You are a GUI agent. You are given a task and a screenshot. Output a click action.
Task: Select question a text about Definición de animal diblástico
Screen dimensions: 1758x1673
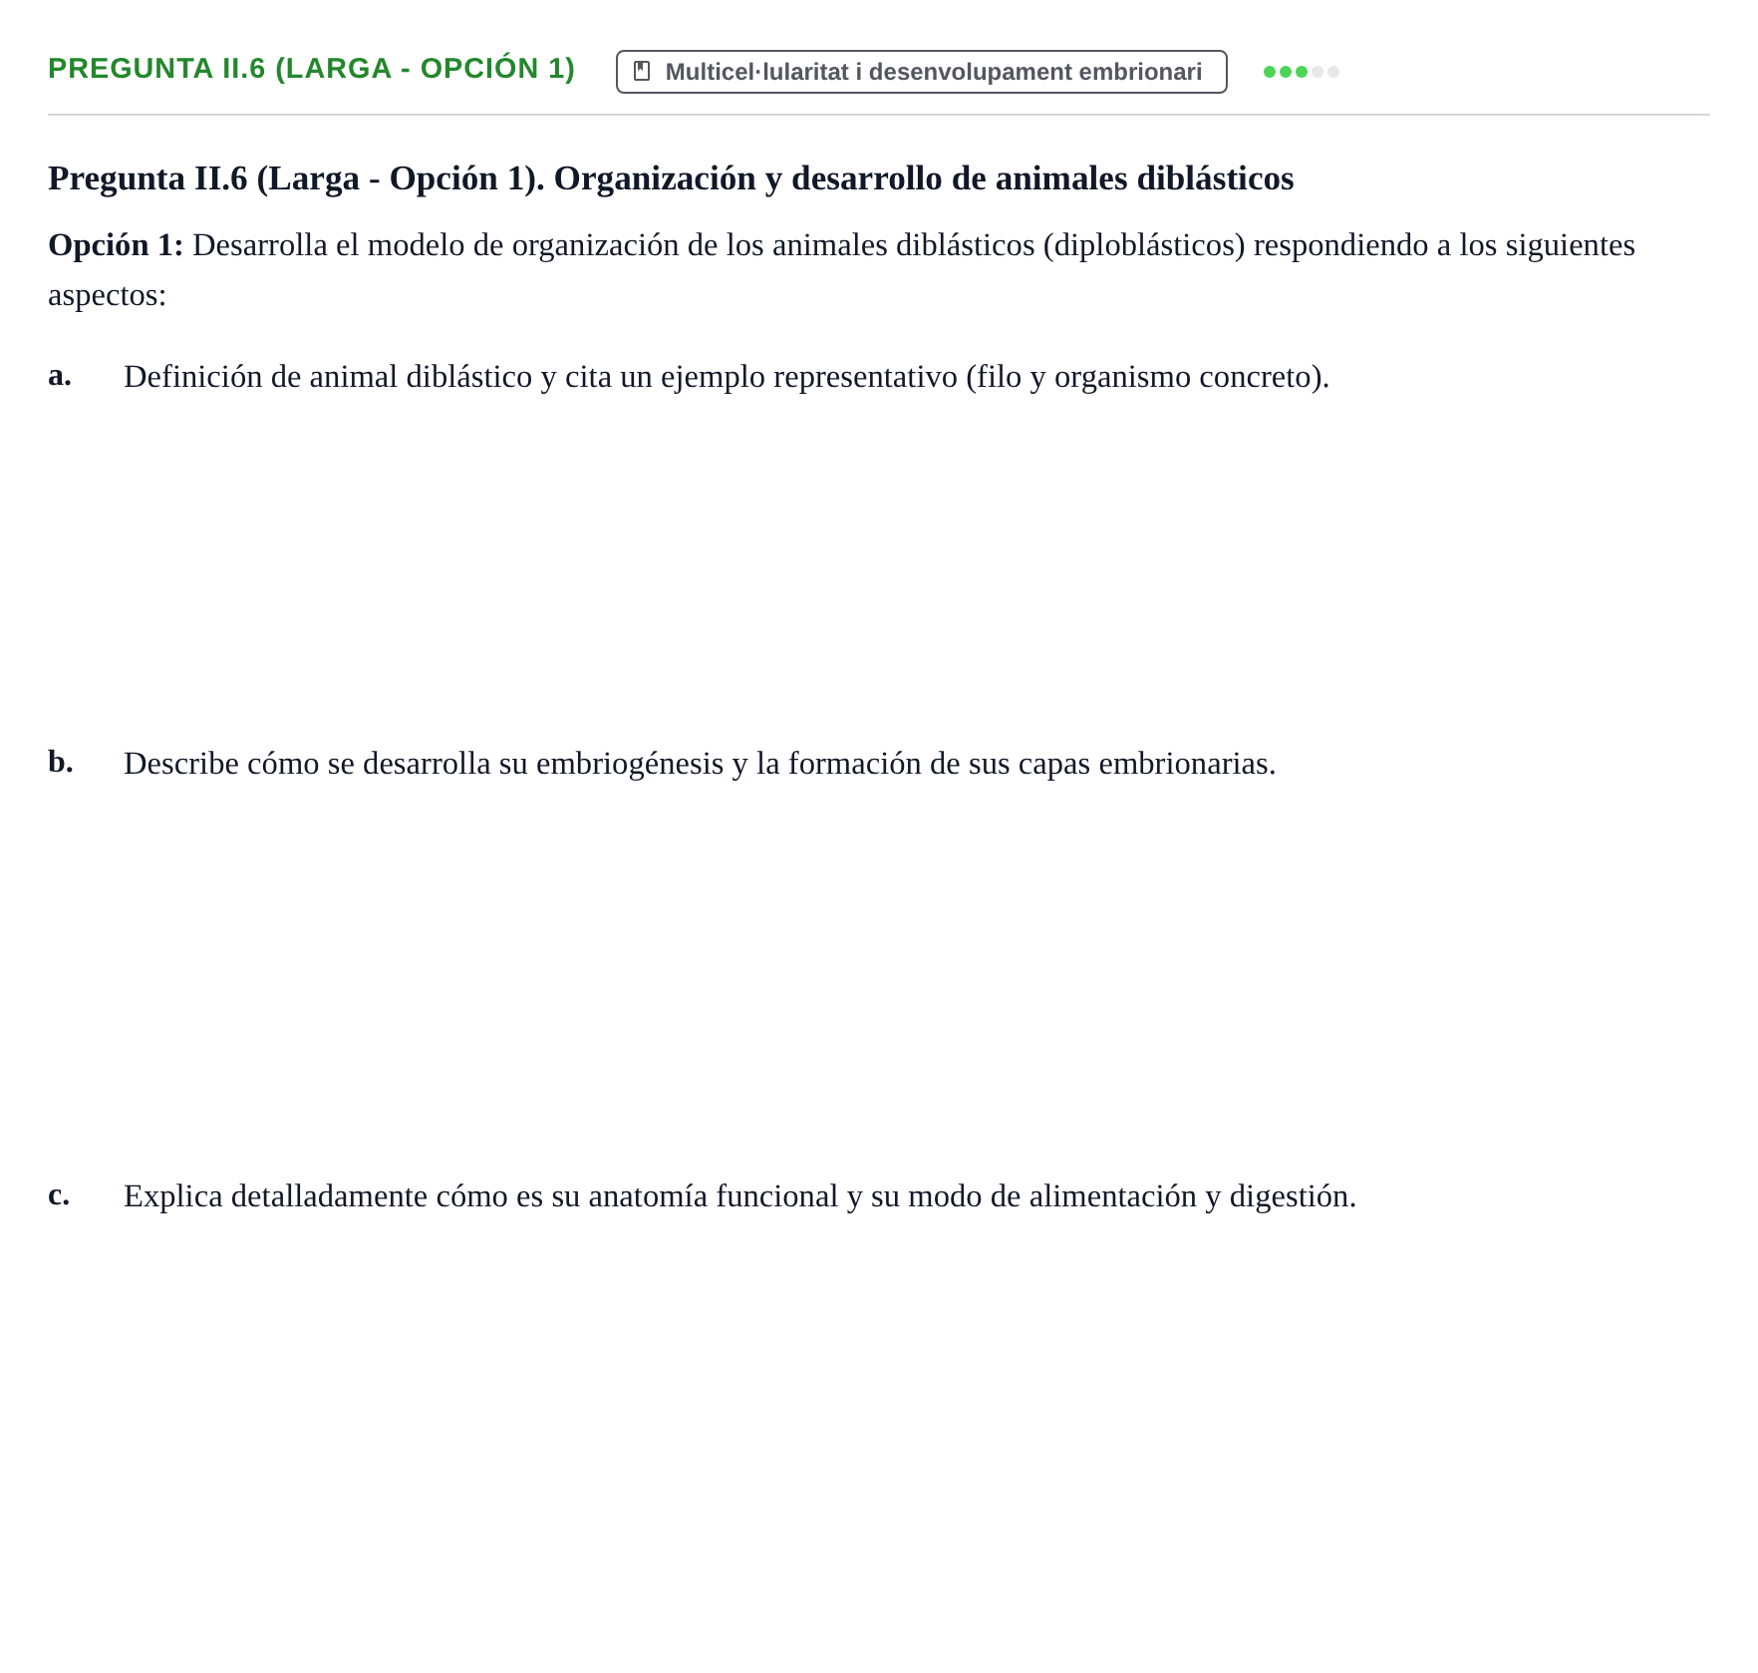pos(727,377)
